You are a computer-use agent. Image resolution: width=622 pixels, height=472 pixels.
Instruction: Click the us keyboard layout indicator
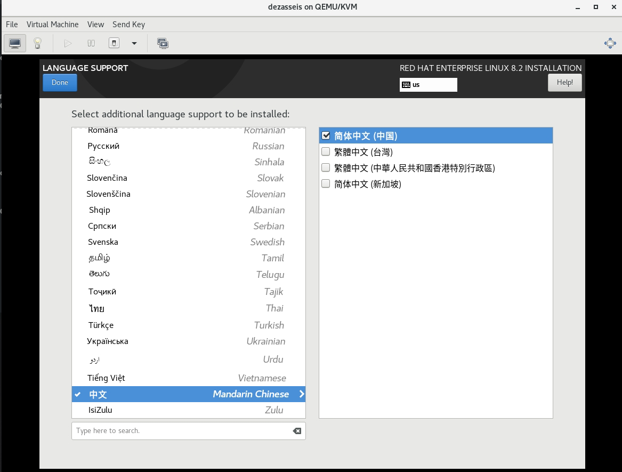click(429, 85)
